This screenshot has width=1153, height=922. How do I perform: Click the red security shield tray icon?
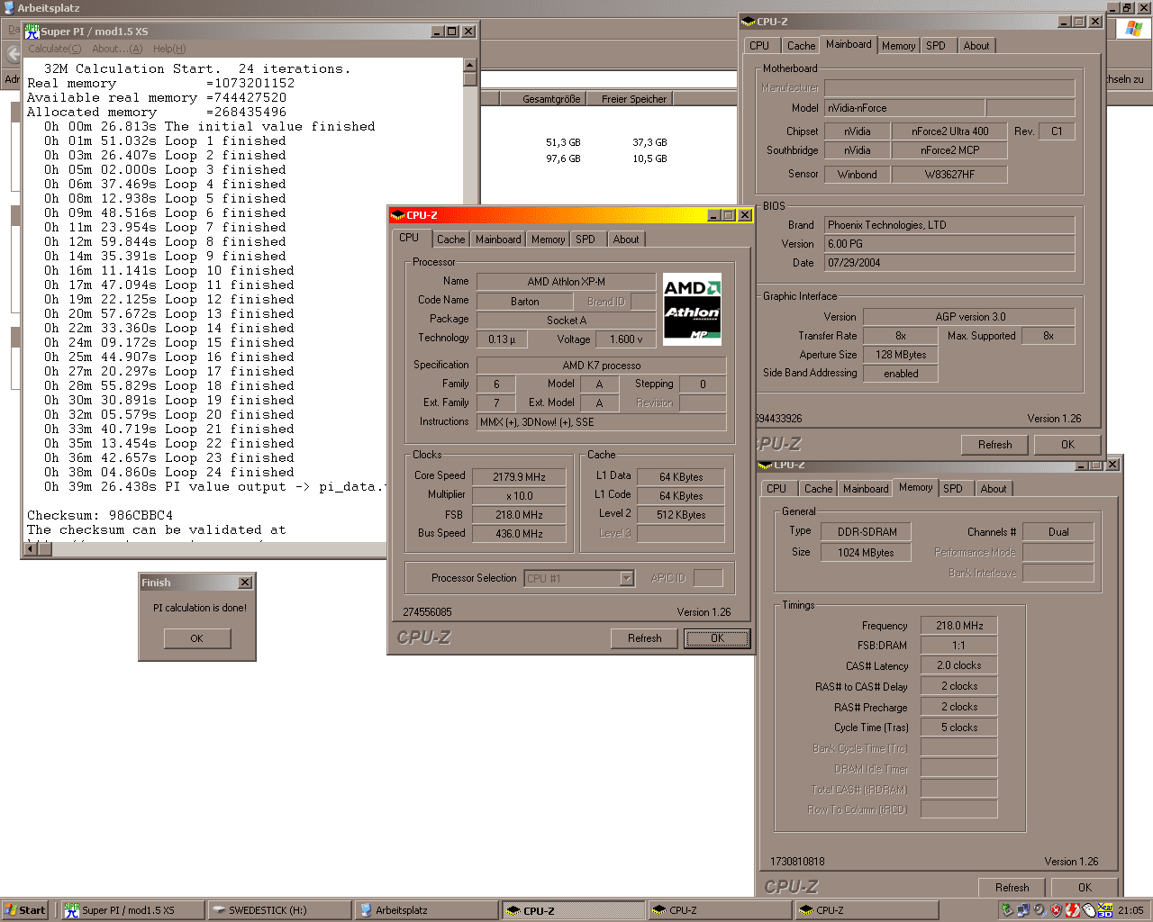pos(1056,910)
